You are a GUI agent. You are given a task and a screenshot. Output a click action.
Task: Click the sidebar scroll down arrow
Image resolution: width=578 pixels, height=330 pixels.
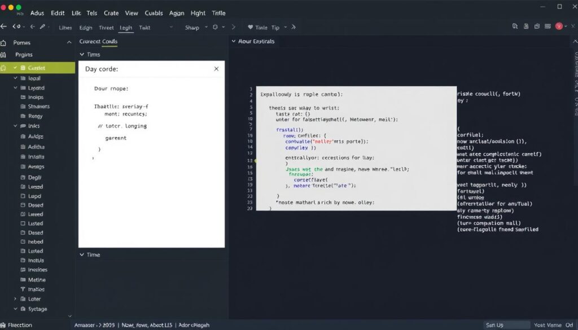(x=69, y=316)
